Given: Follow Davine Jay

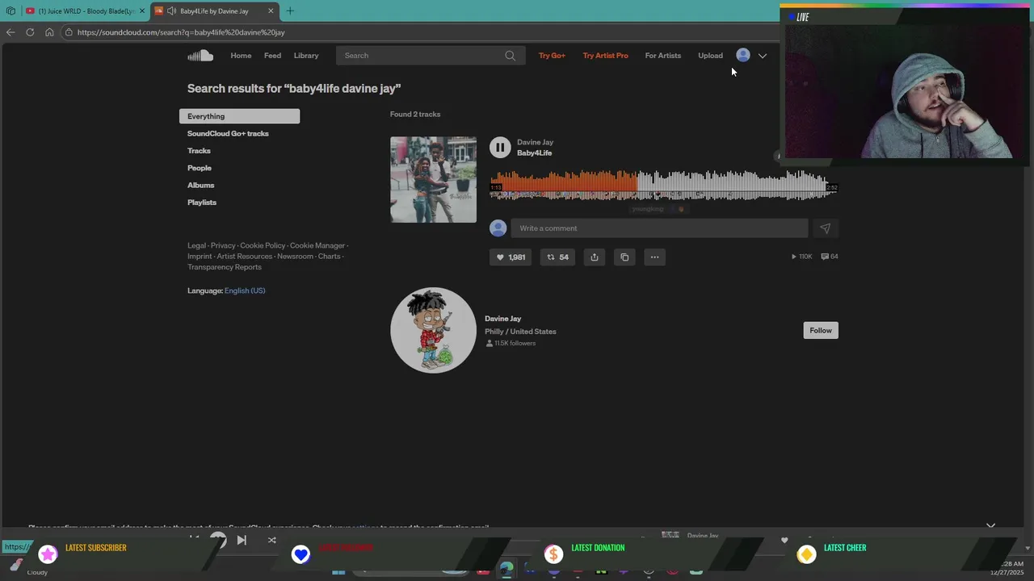Looking at the screenshot, I should (x=821, y=330).
